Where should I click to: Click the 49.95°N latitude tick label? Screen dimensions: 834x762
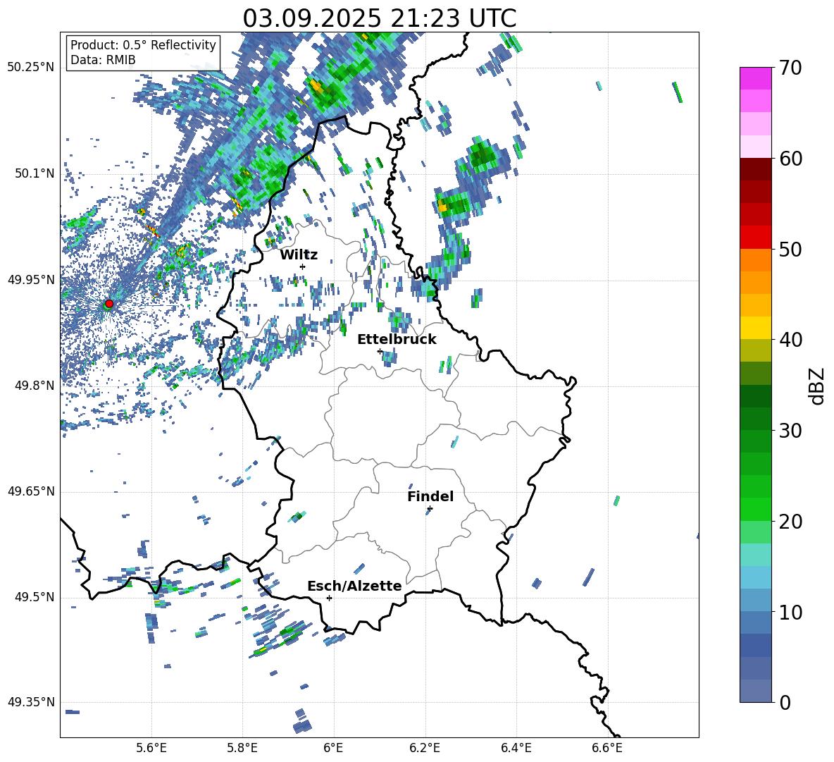click(31, 279)
